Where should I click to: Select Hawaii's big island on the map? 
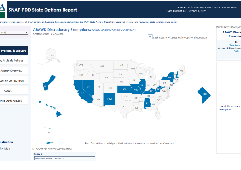58,114
